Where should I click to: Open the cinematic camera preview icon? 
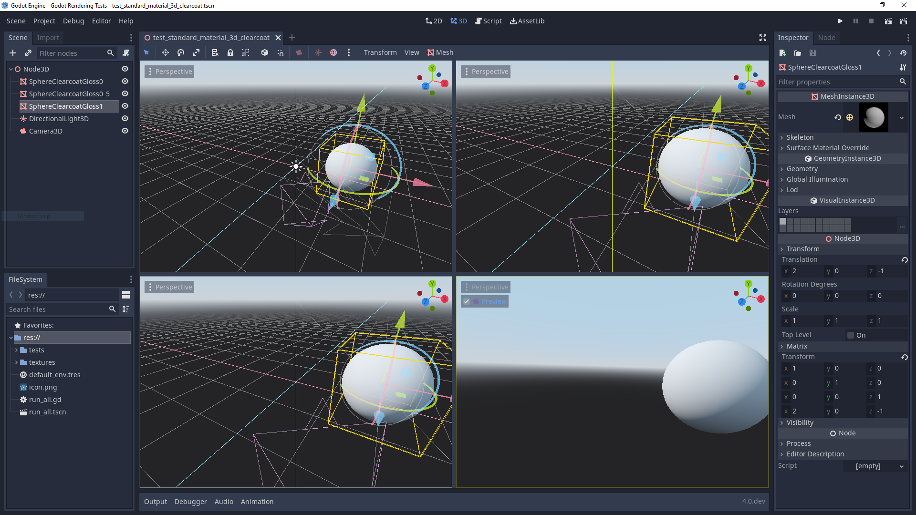pyautogui.click(x=299, y=52)
